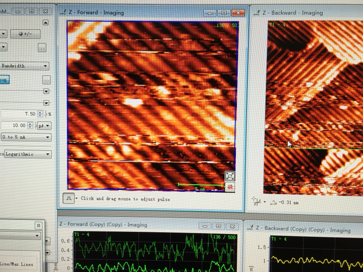Click the Z - Forward topography image
363x272 pixels.
pyautogui.click(x=152, y=106)
